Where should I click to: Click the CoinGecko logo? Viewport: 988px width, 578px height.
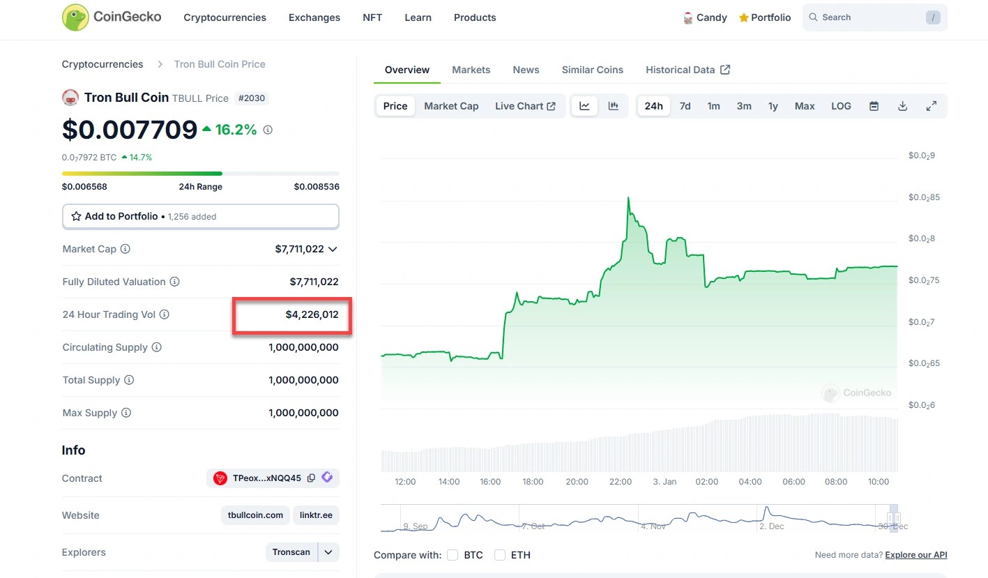112,17
